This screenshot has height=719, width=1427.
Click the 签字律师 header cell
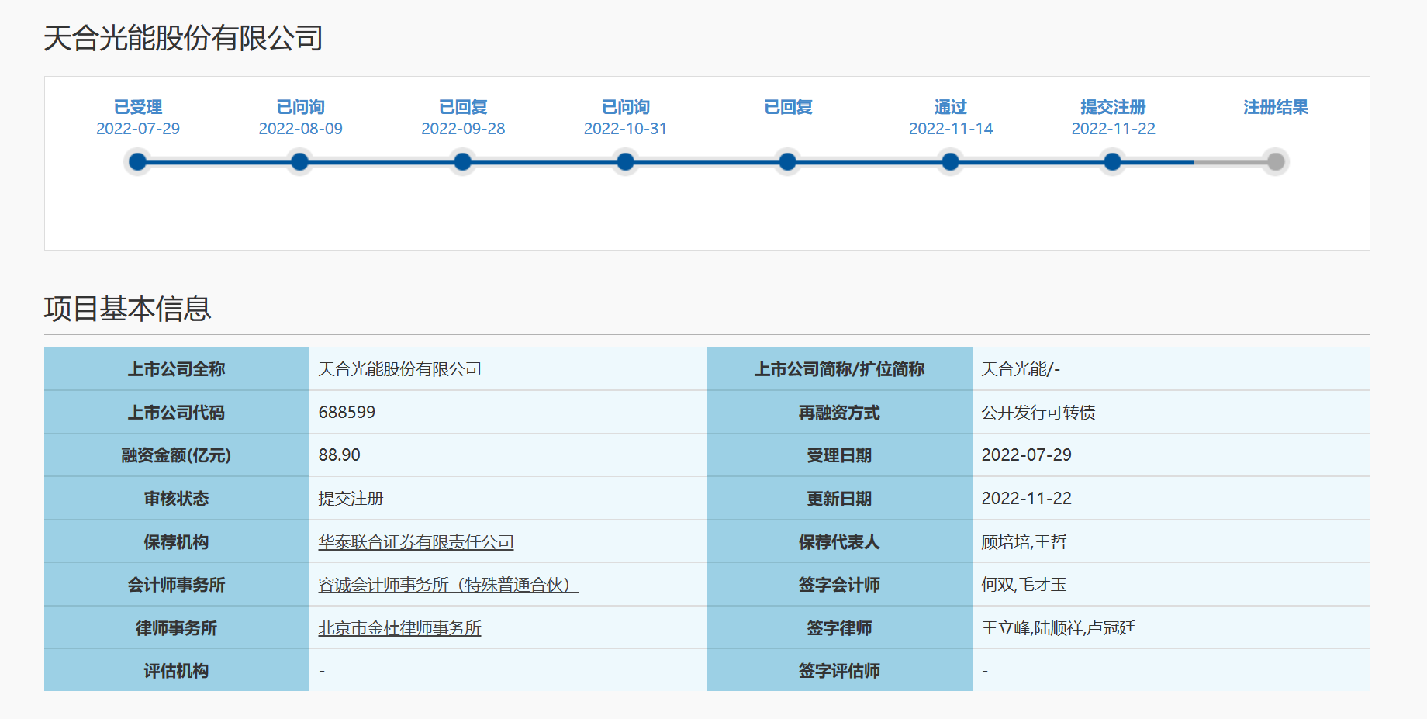click(840, 627)
